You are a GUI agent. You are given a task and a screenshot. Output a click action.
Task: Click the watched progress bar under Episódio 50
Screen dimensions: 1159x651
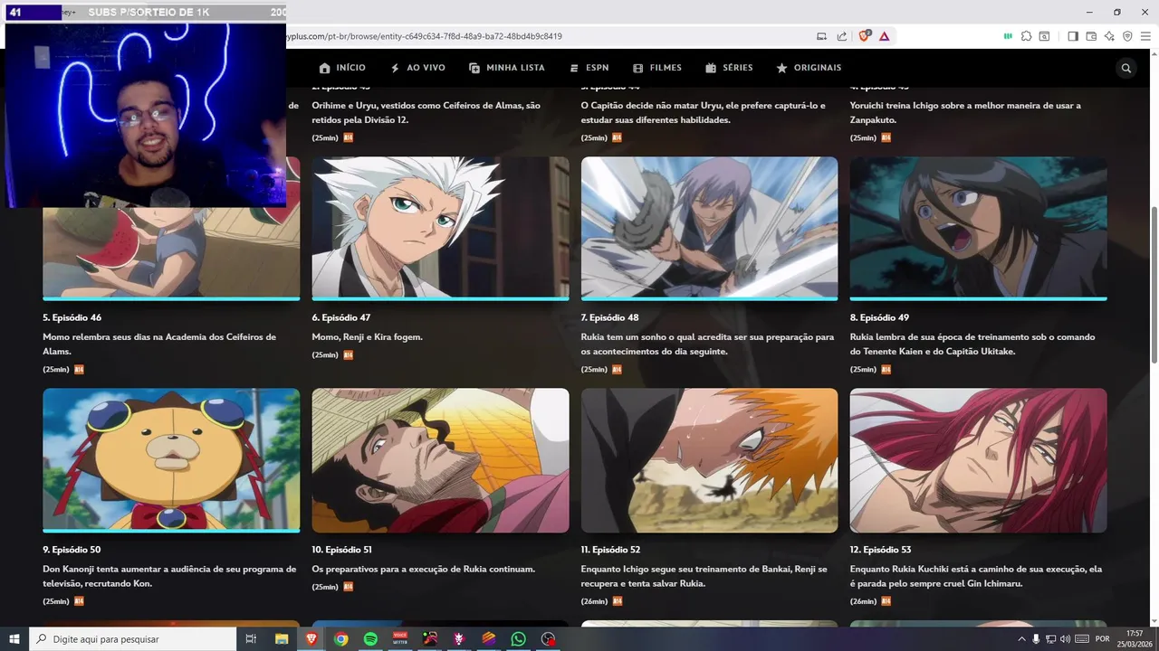pos(171,531)
